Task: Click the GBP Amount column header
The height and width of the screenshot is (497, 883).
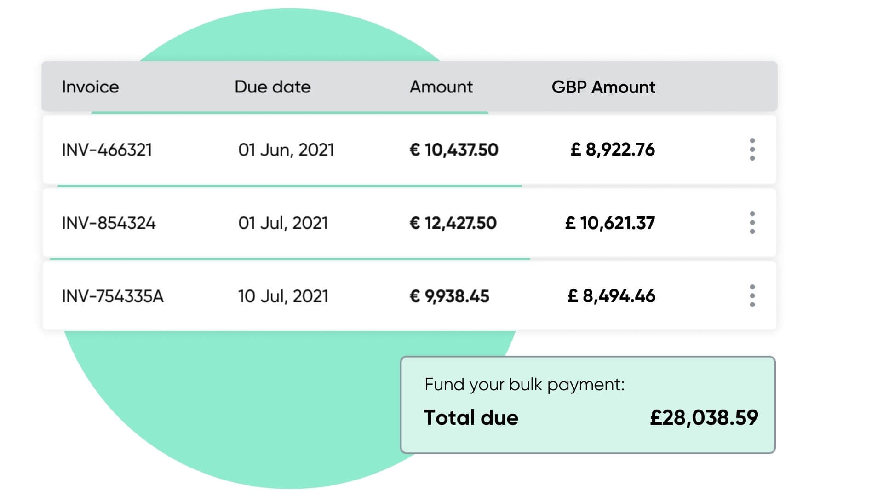Action: coord(603,87)
